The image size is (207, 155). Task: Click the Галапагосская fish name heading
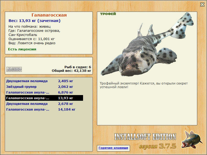pos(49,15)
